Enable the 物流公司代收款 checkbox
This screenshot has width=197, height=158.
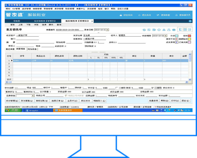point(66,96)
